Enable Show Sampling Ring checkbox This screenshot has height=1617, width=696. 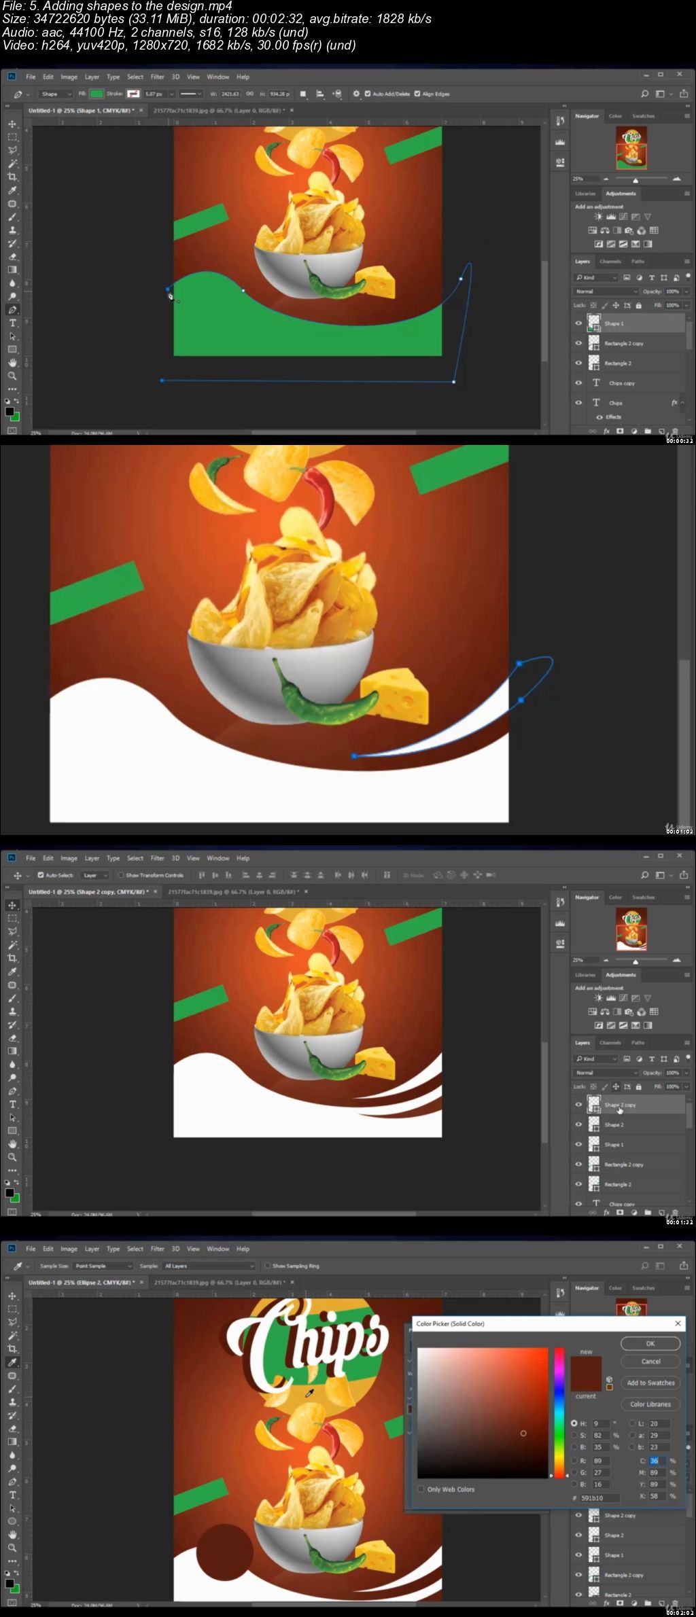click(267, 1266)
